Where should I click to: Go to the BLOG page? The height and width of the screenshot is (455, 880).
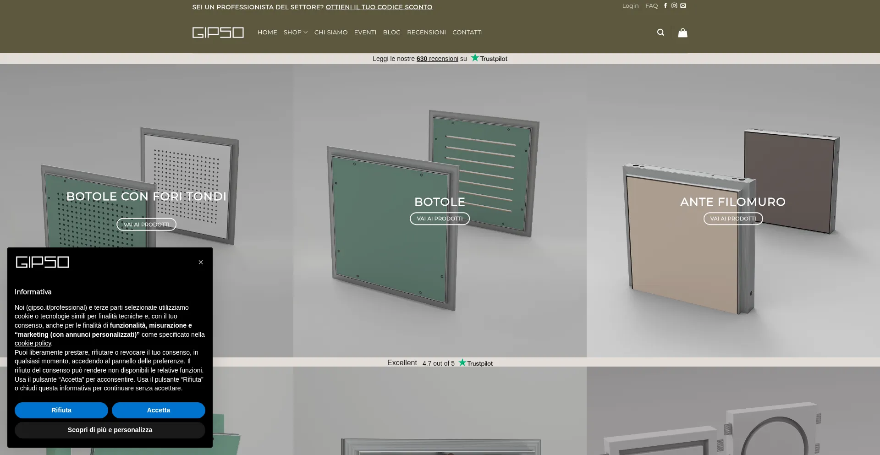pos(392,33)
